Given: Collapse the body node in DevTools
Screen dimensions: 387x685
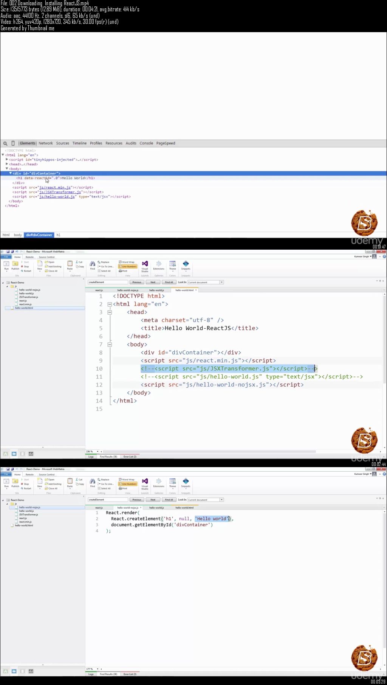Looking at the screenshot, I should (7, 169).
